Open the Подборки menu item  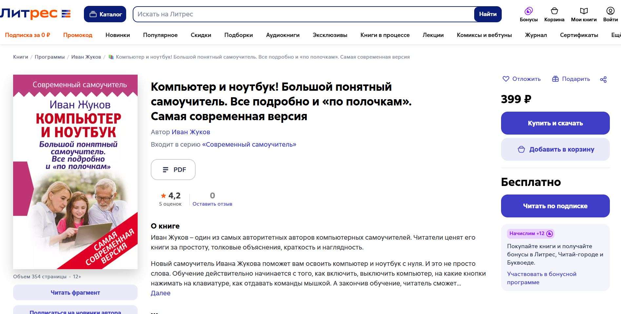pos(239,35)
